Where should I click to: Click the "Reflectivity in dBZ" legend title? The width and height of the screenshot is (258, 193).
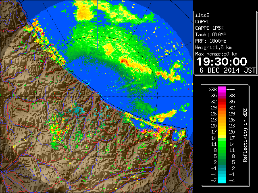pos(245,135)
